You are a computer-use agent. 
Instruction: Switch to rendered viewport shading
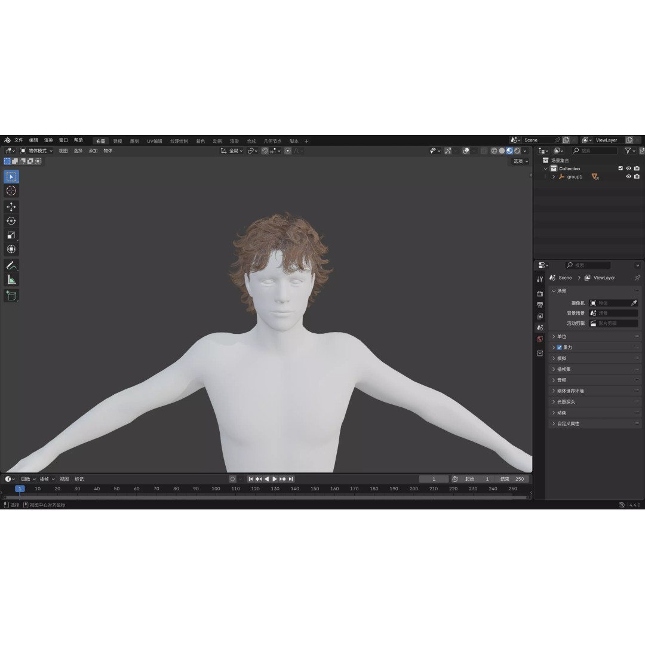(517, 151)
